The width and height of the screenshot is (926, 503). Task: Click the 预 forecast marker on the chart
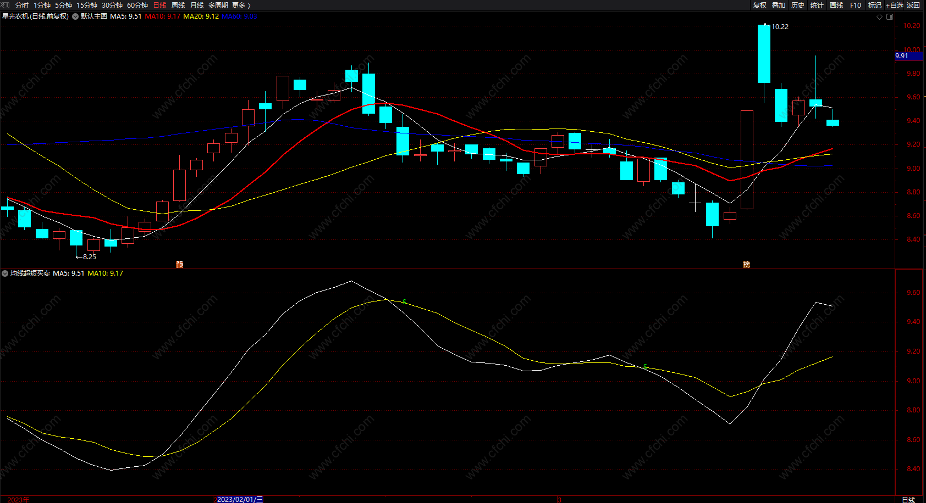tap(179, 264)
